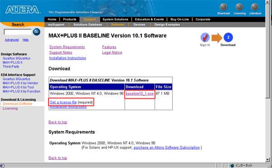272x168 pixels.
Task: Click the Sign In checkmark step icon
Action: [x=205, y=37]
